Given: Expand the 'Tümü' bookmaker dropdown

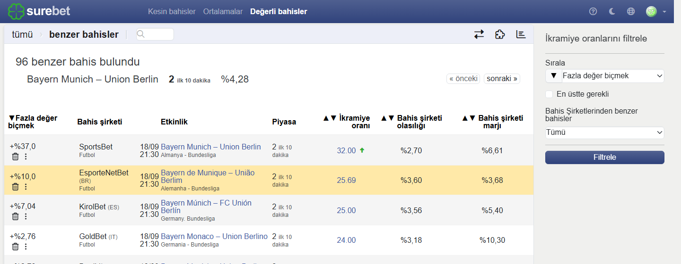Looking at the screenshot, I should point(605,132).
